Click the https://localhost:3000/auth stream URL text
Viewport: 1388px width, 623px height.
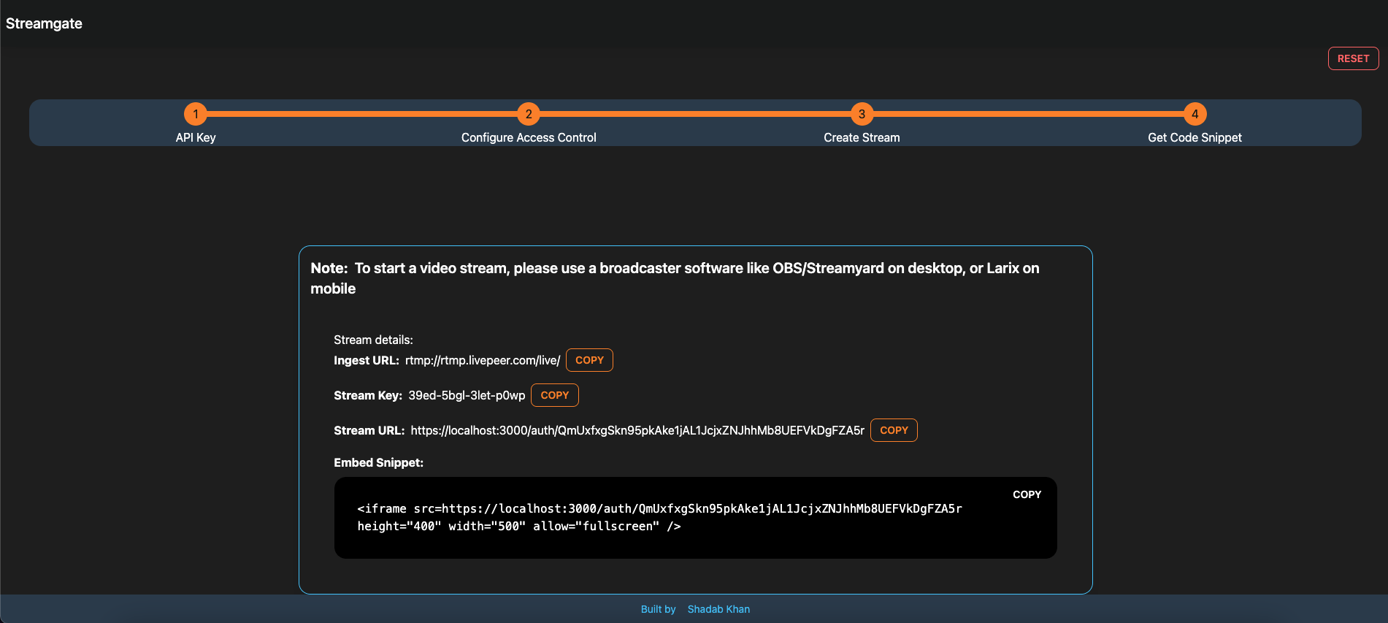point(637,430)
